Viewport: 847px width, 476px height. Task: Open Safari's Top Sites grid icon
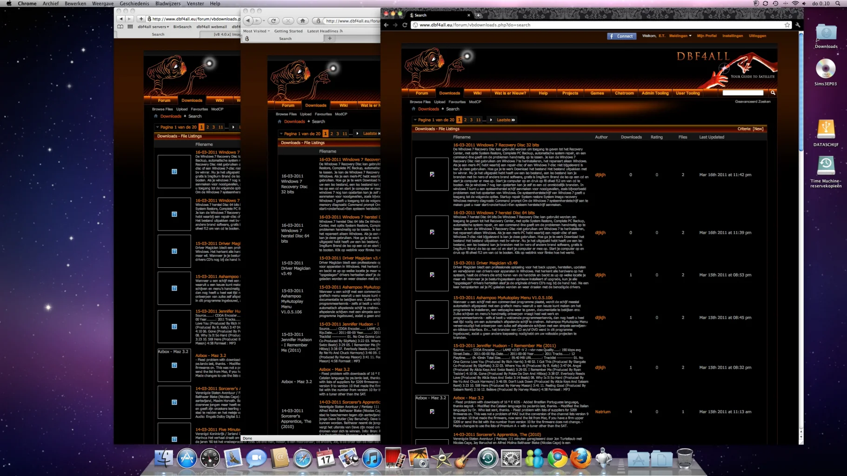coord(130,27)
